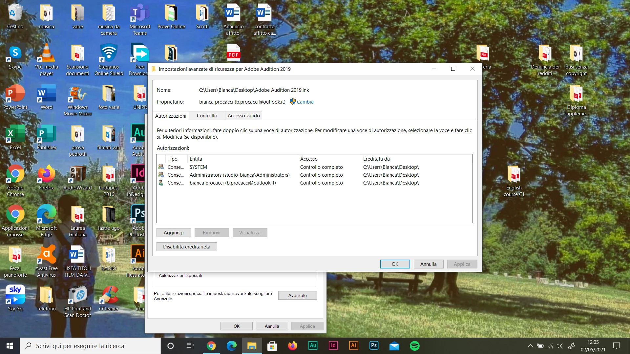Viewport: 630px width, 354px height.
Task: Switch to the Controllo tab
Action: click(207, 116)
